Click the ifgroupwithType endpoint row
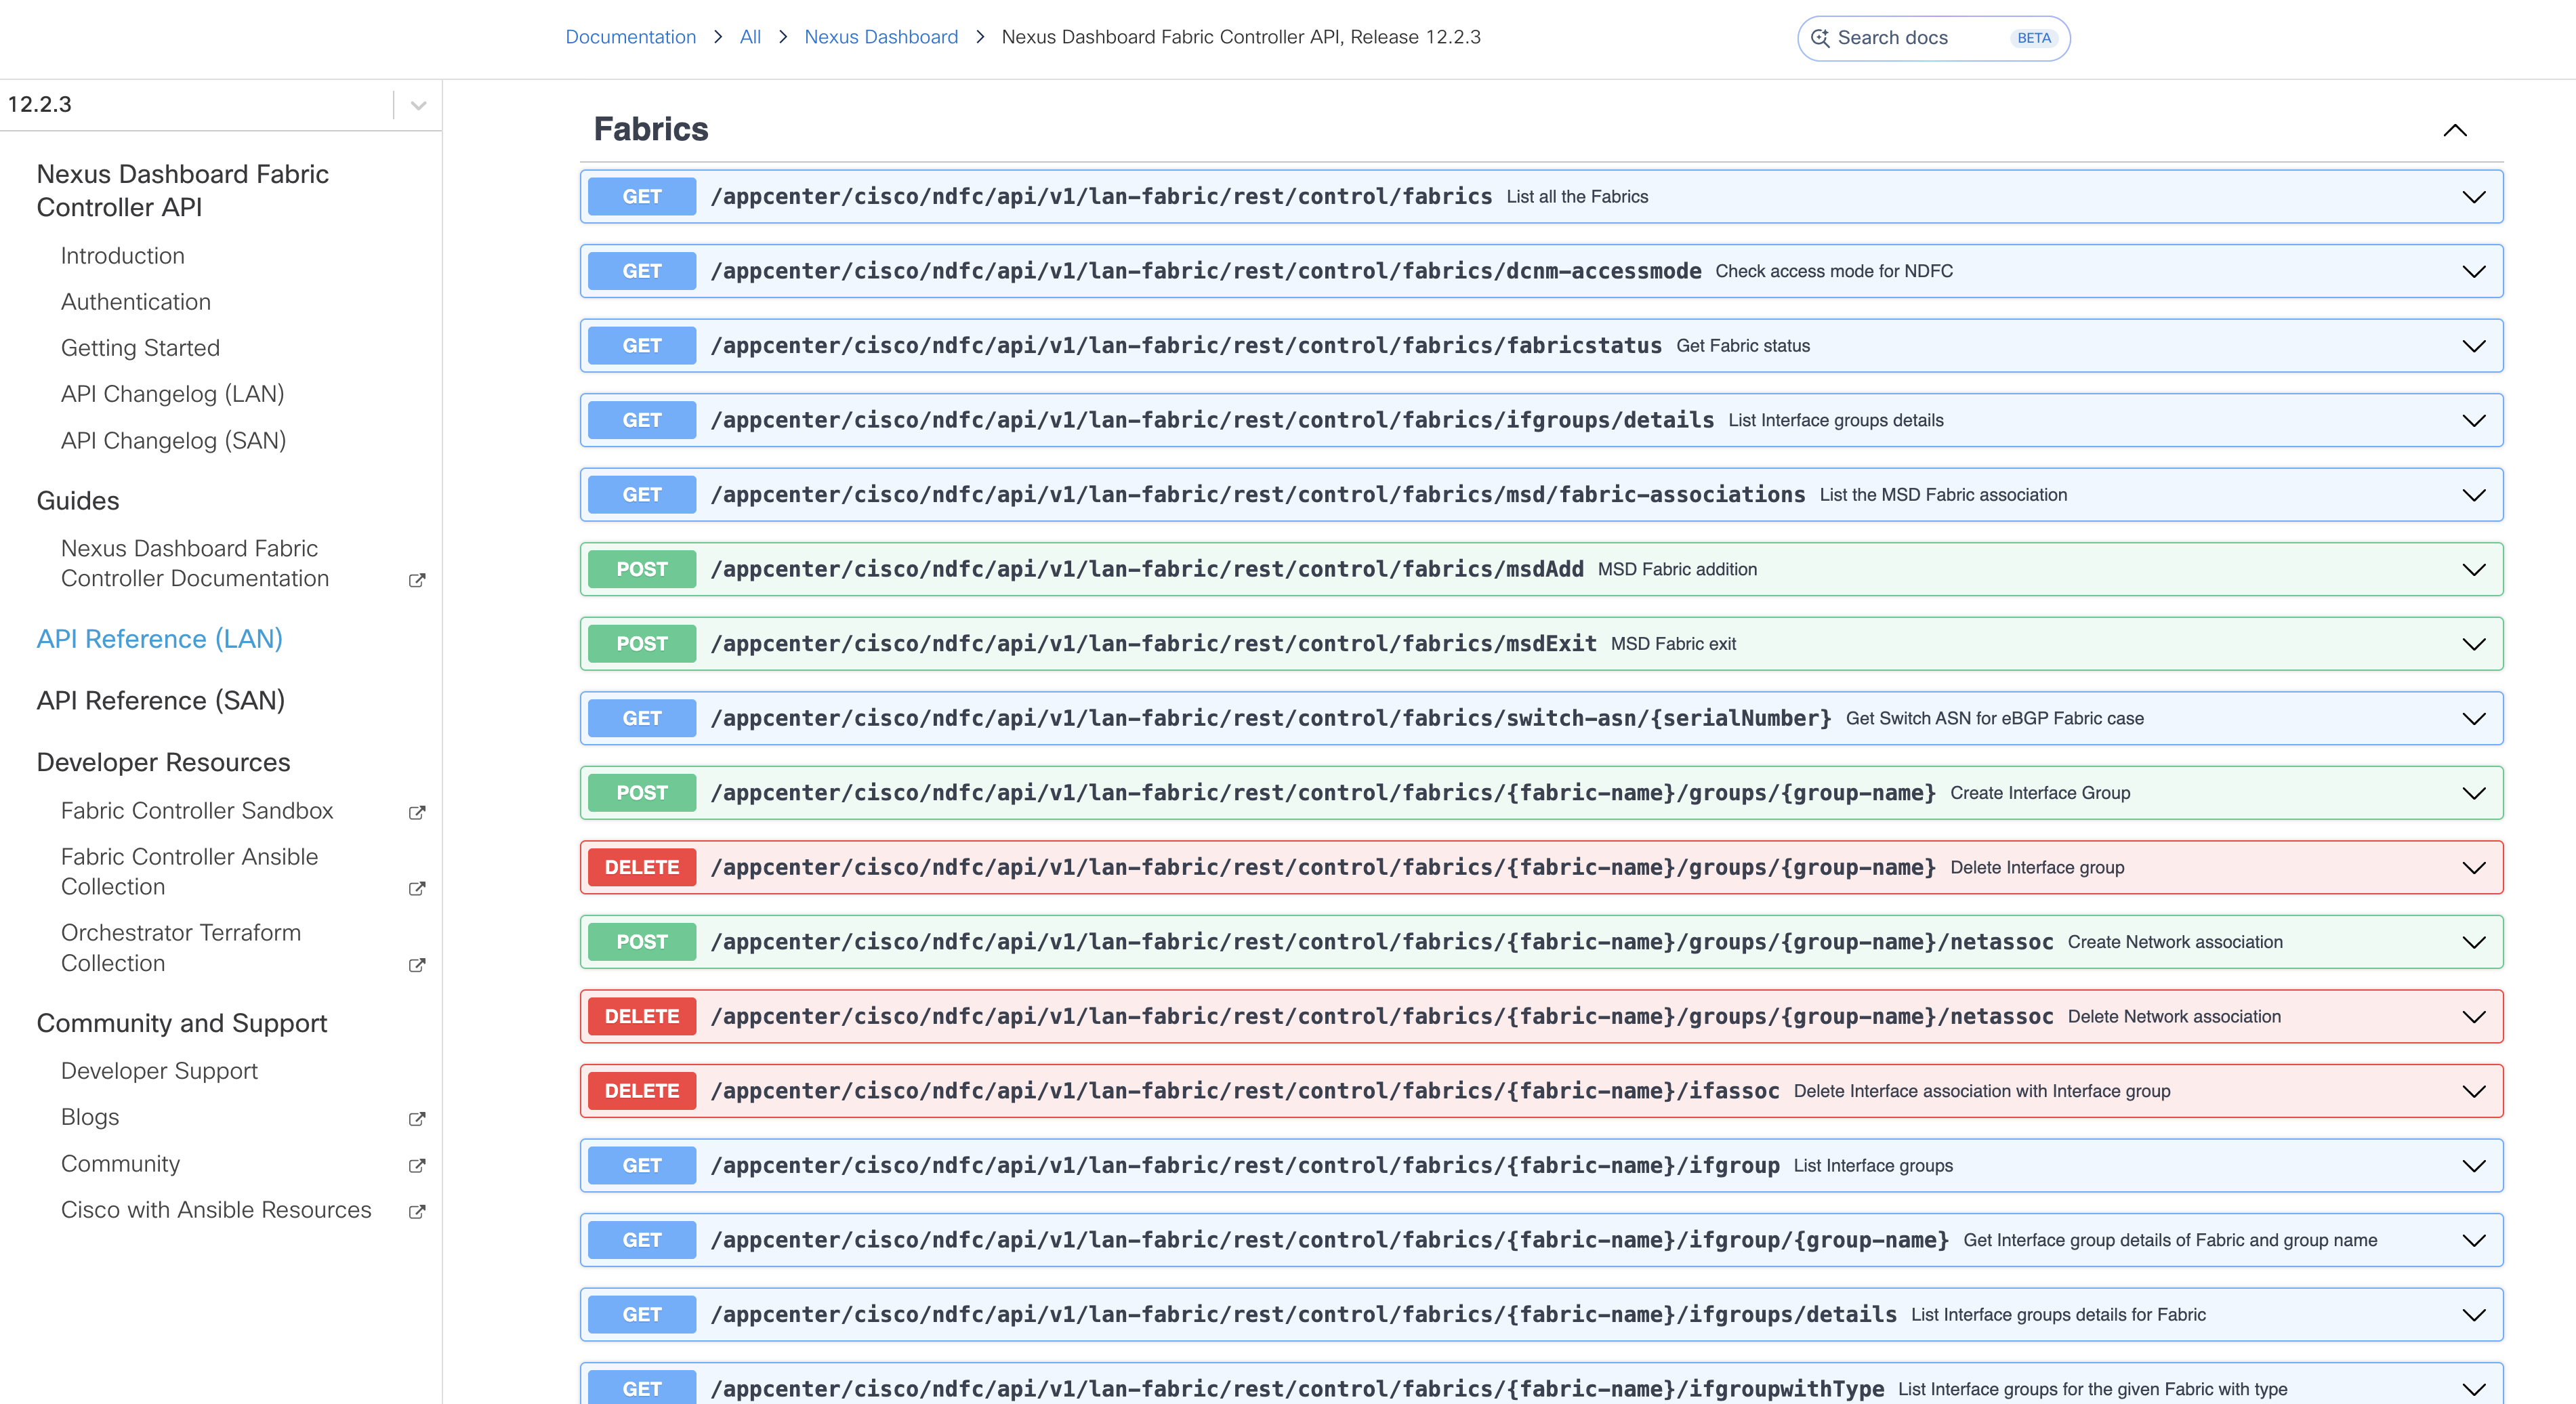The height and width of the screenshot is (1404, 2576). click(x=1541, y=1384)
